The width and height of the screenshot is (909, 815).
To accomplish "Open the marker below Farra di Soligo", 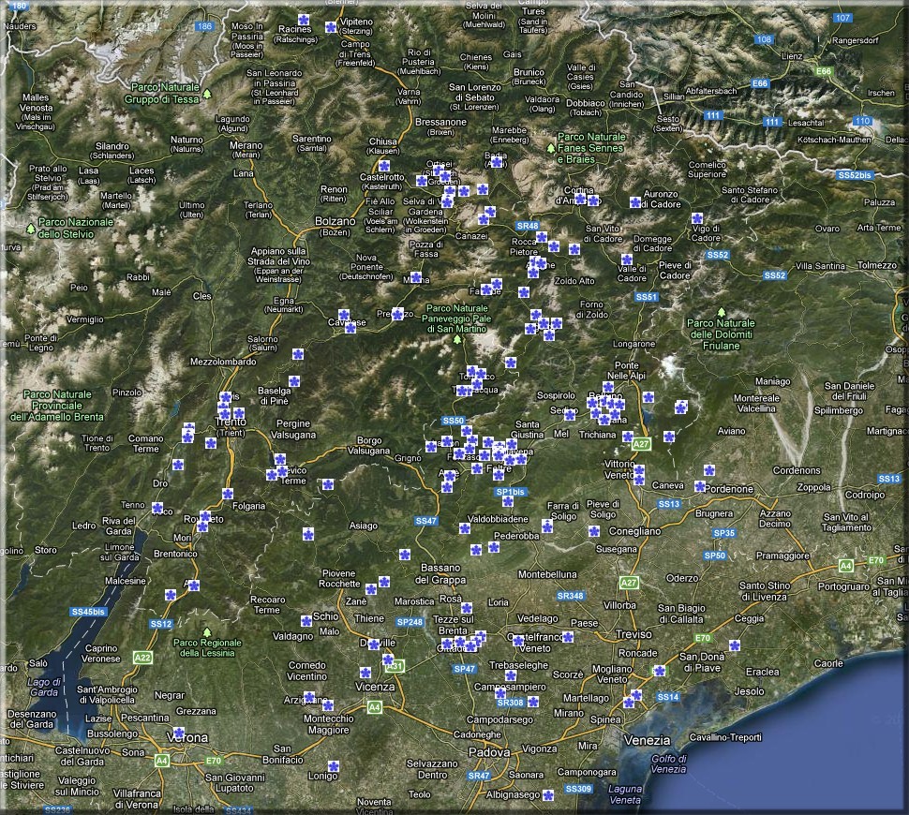I will click(546, 526).
